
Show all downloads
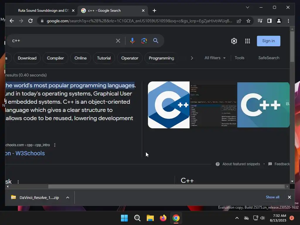272,197
